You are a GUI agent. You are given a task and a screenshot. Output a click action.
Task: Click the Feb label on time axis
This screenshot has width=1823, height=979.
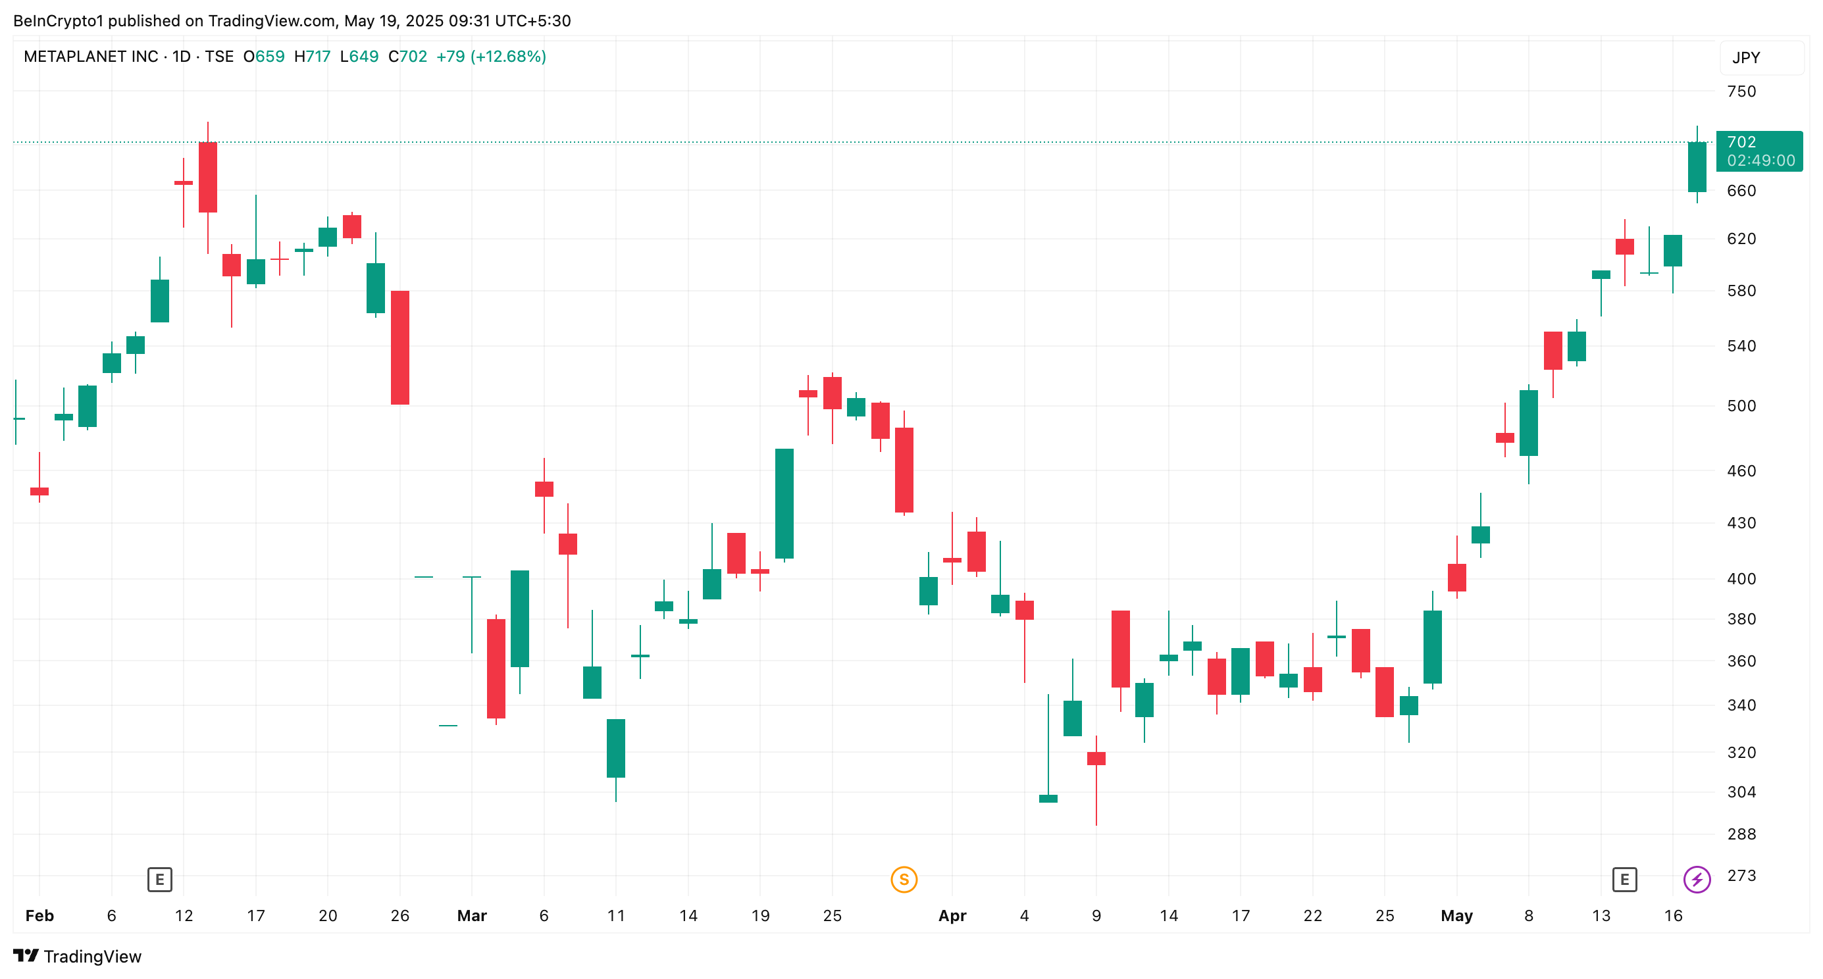(39, 915)
